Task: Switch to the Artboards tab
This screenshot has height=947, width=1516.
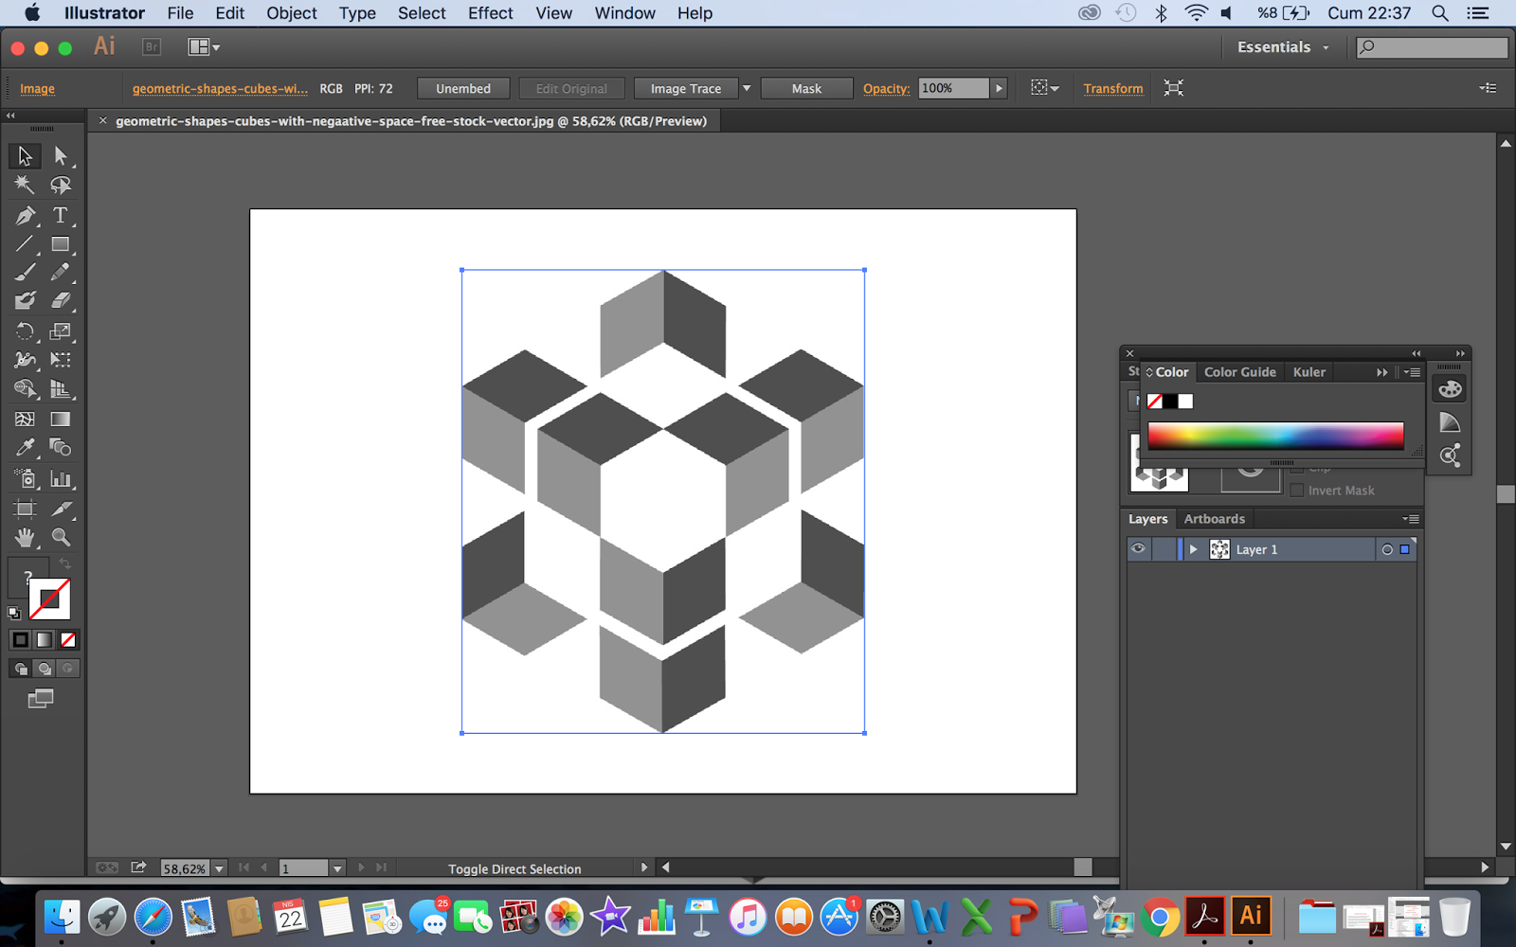Action: (x=1214, y=519)
